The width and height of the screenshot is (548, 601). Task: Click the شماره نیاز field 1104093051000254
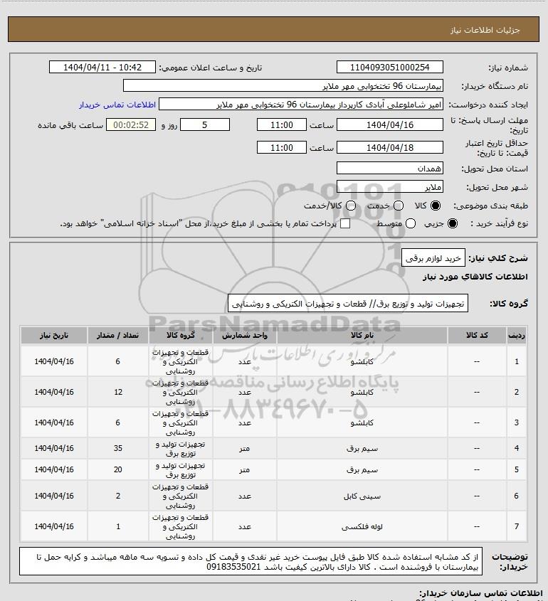389,67
